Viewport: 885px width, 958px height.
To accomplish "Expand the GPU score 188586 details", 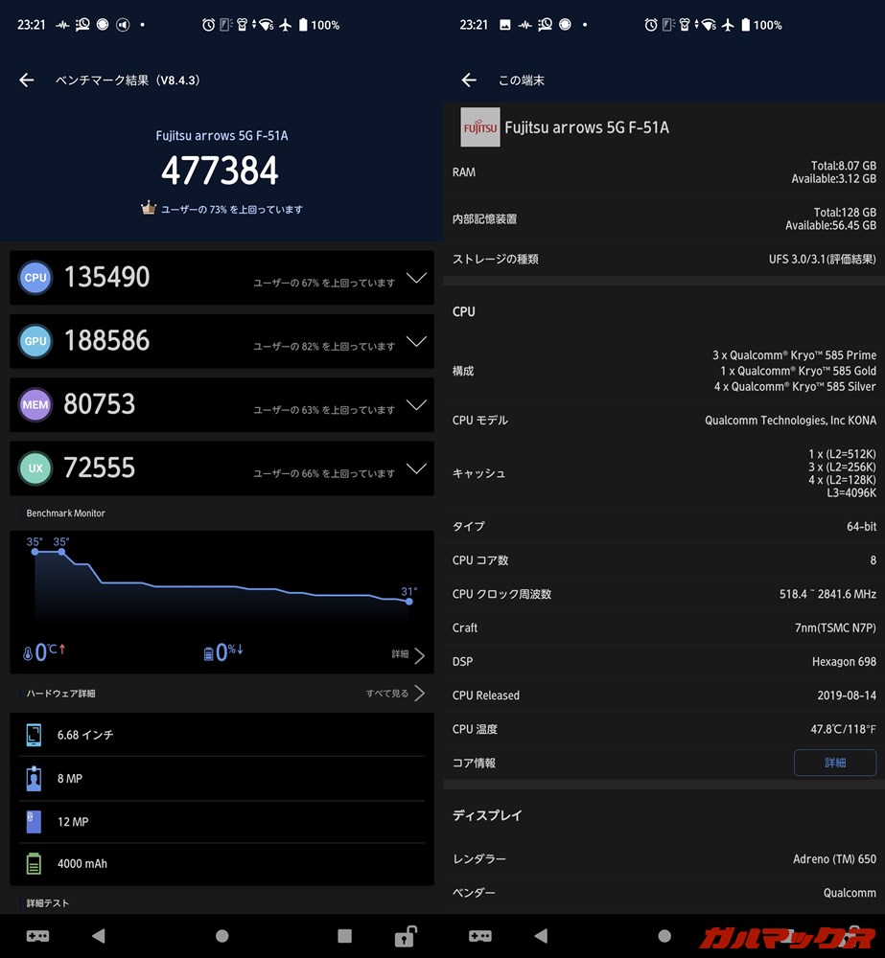I will pyautogui.click(x=416, y=341).
